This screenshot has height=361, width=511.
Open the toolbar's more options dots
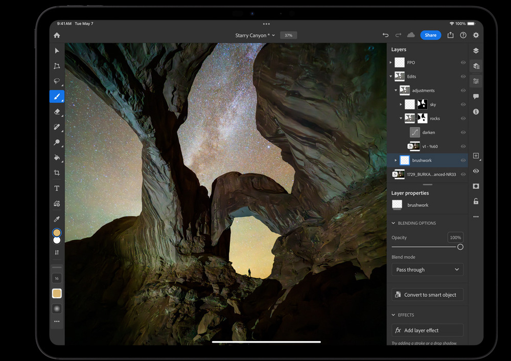point(57,321)
